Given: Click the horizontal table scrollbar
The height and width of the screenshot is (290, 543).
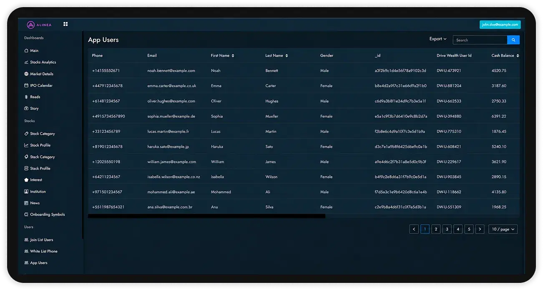Looking at the screenshot, I should (206, 216).
